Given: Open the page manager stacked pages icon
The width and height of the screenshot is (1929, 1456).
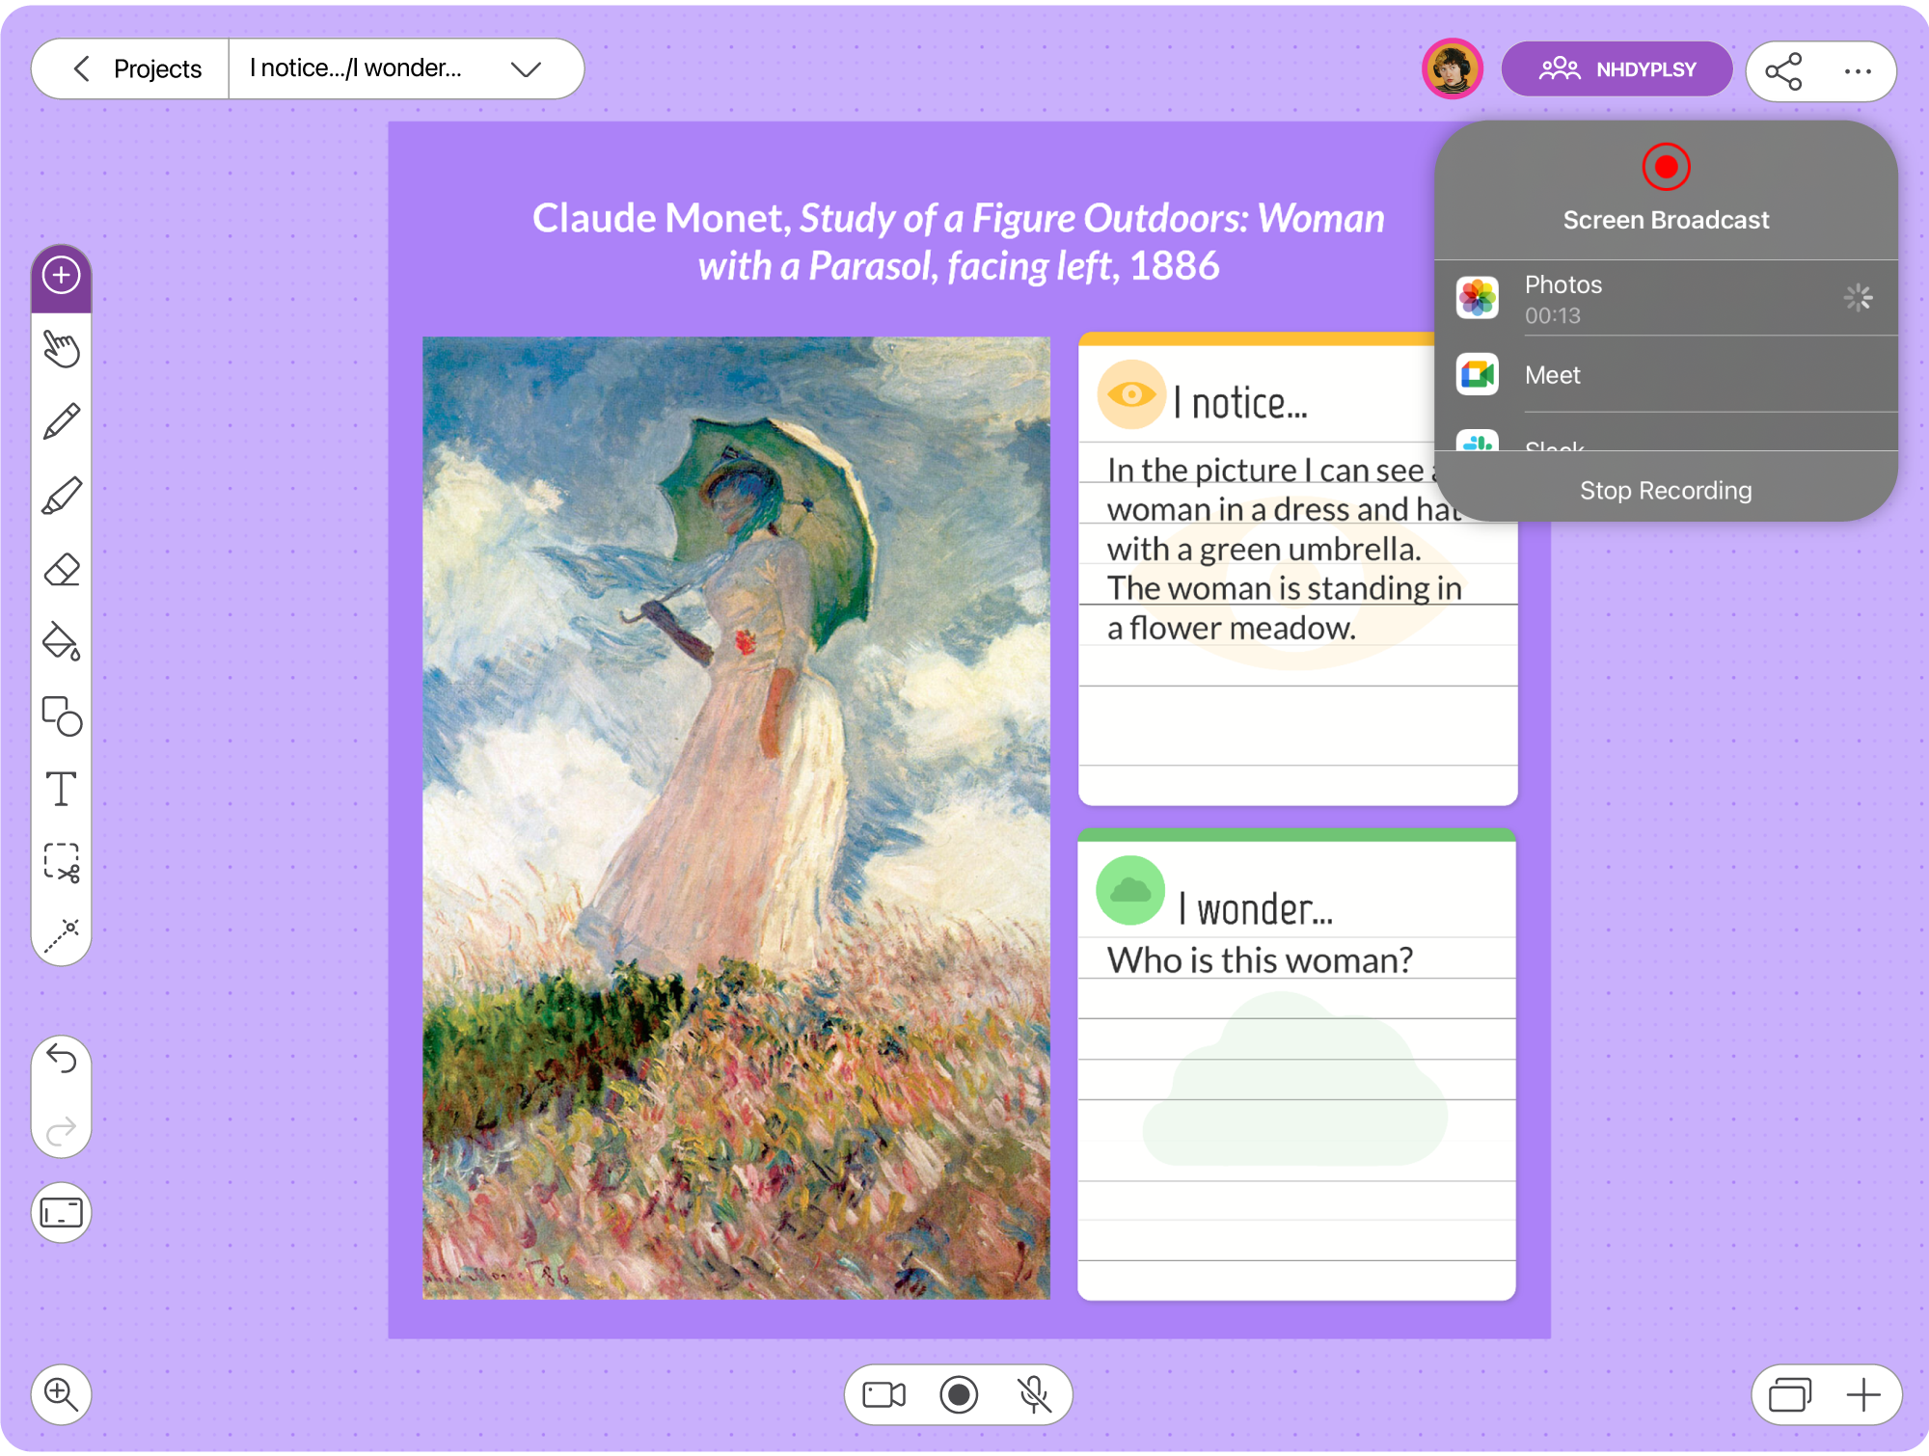Looking at the screenshot, I should tap(1790, 1394).
